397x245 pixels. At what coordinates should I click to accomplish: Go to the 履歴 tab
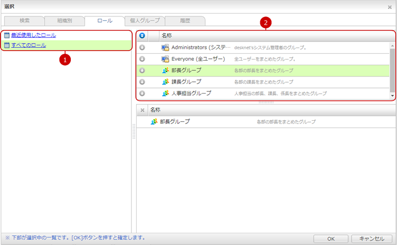[x=185, y=20]
